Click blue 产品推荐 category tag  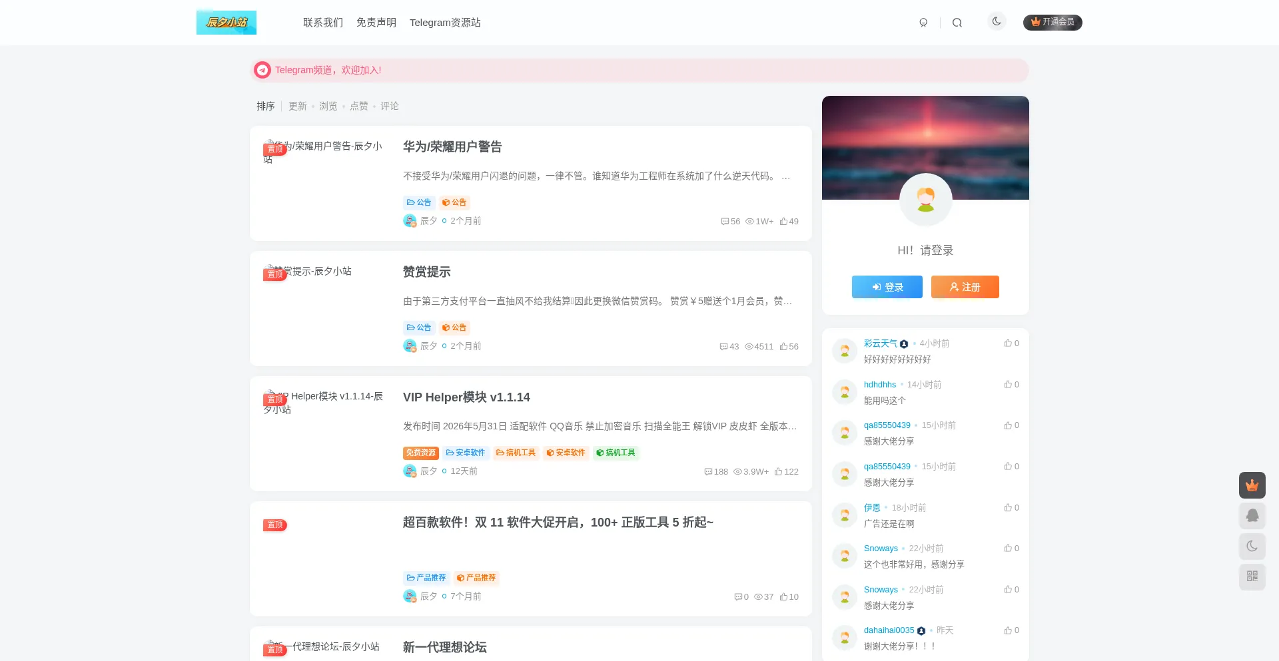426,578
